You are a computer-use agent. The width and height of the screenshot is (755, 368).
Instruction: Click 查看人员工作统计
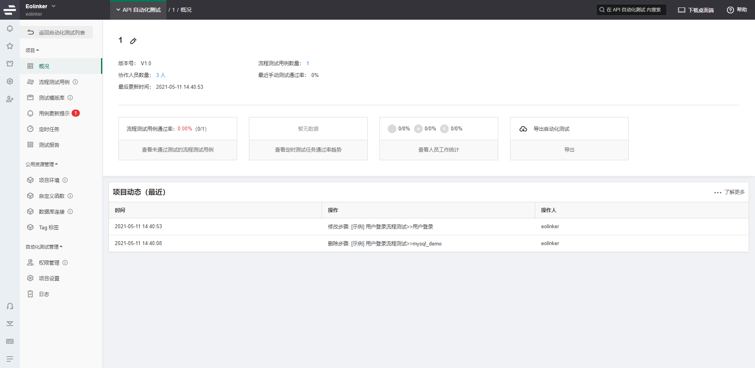439,150
